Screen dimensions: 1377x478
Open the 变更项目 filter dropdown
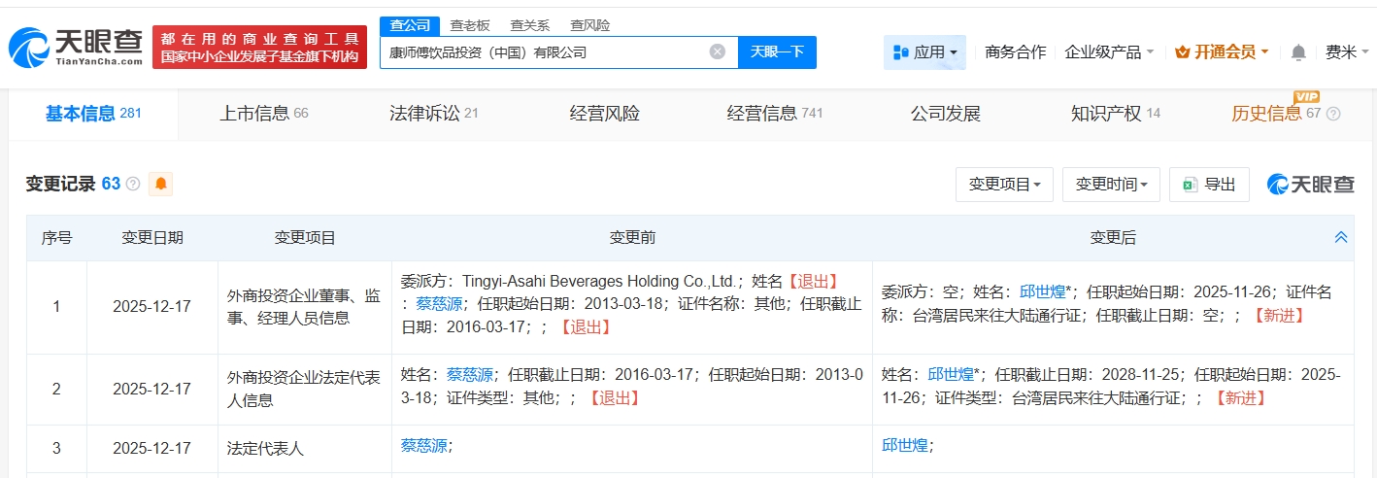(1004, 185)
